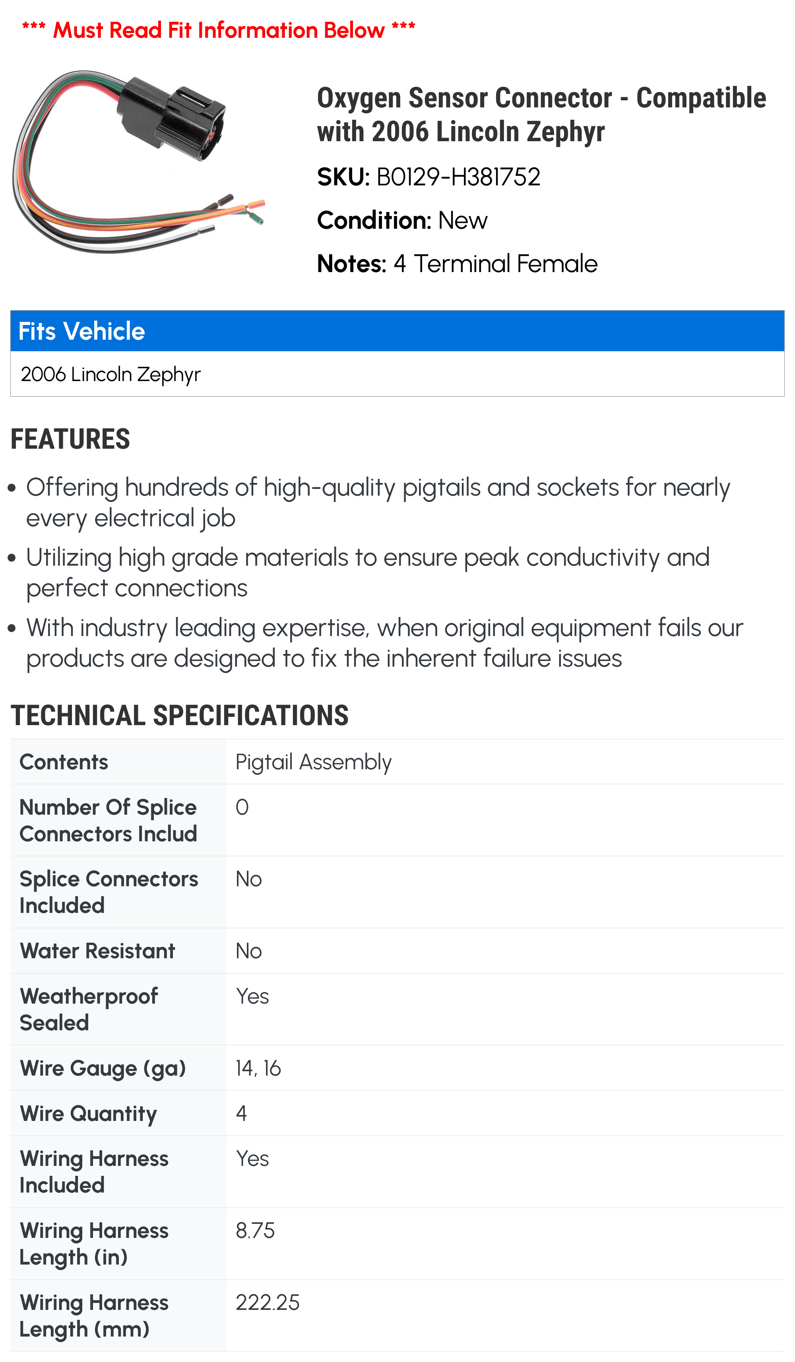Click the Weatherproof Sealed Yes value
This screenshot has width=795, height=1362.
point(252,996)
